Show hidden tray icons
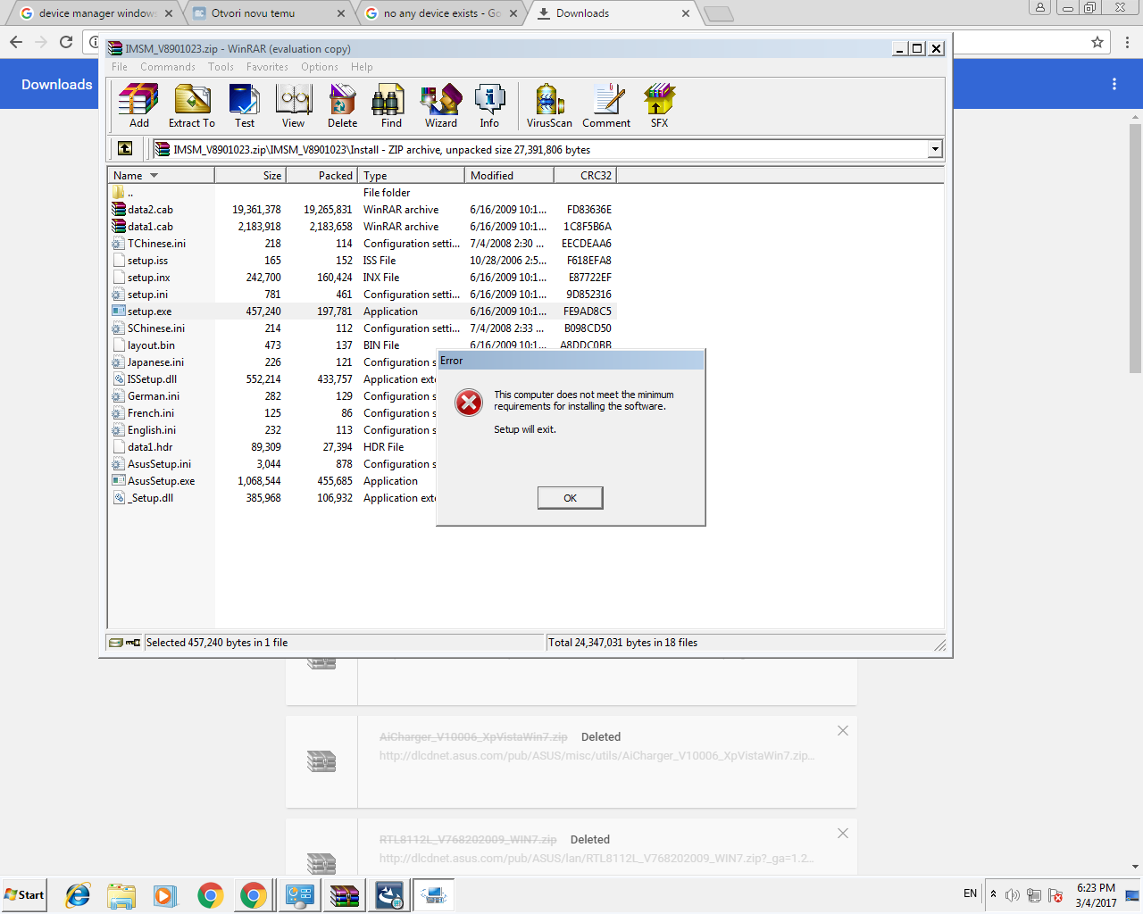This screenshot has width=1143, height=914. click(x=993, y=894)
